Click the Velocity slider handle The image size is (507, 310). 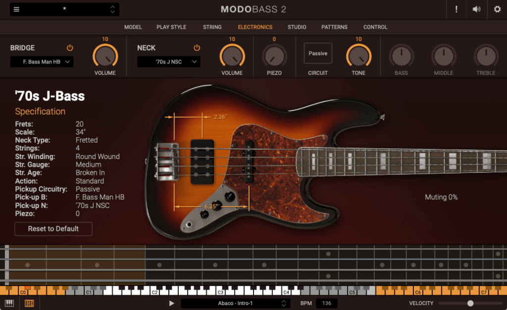click(x=470, y=303)
